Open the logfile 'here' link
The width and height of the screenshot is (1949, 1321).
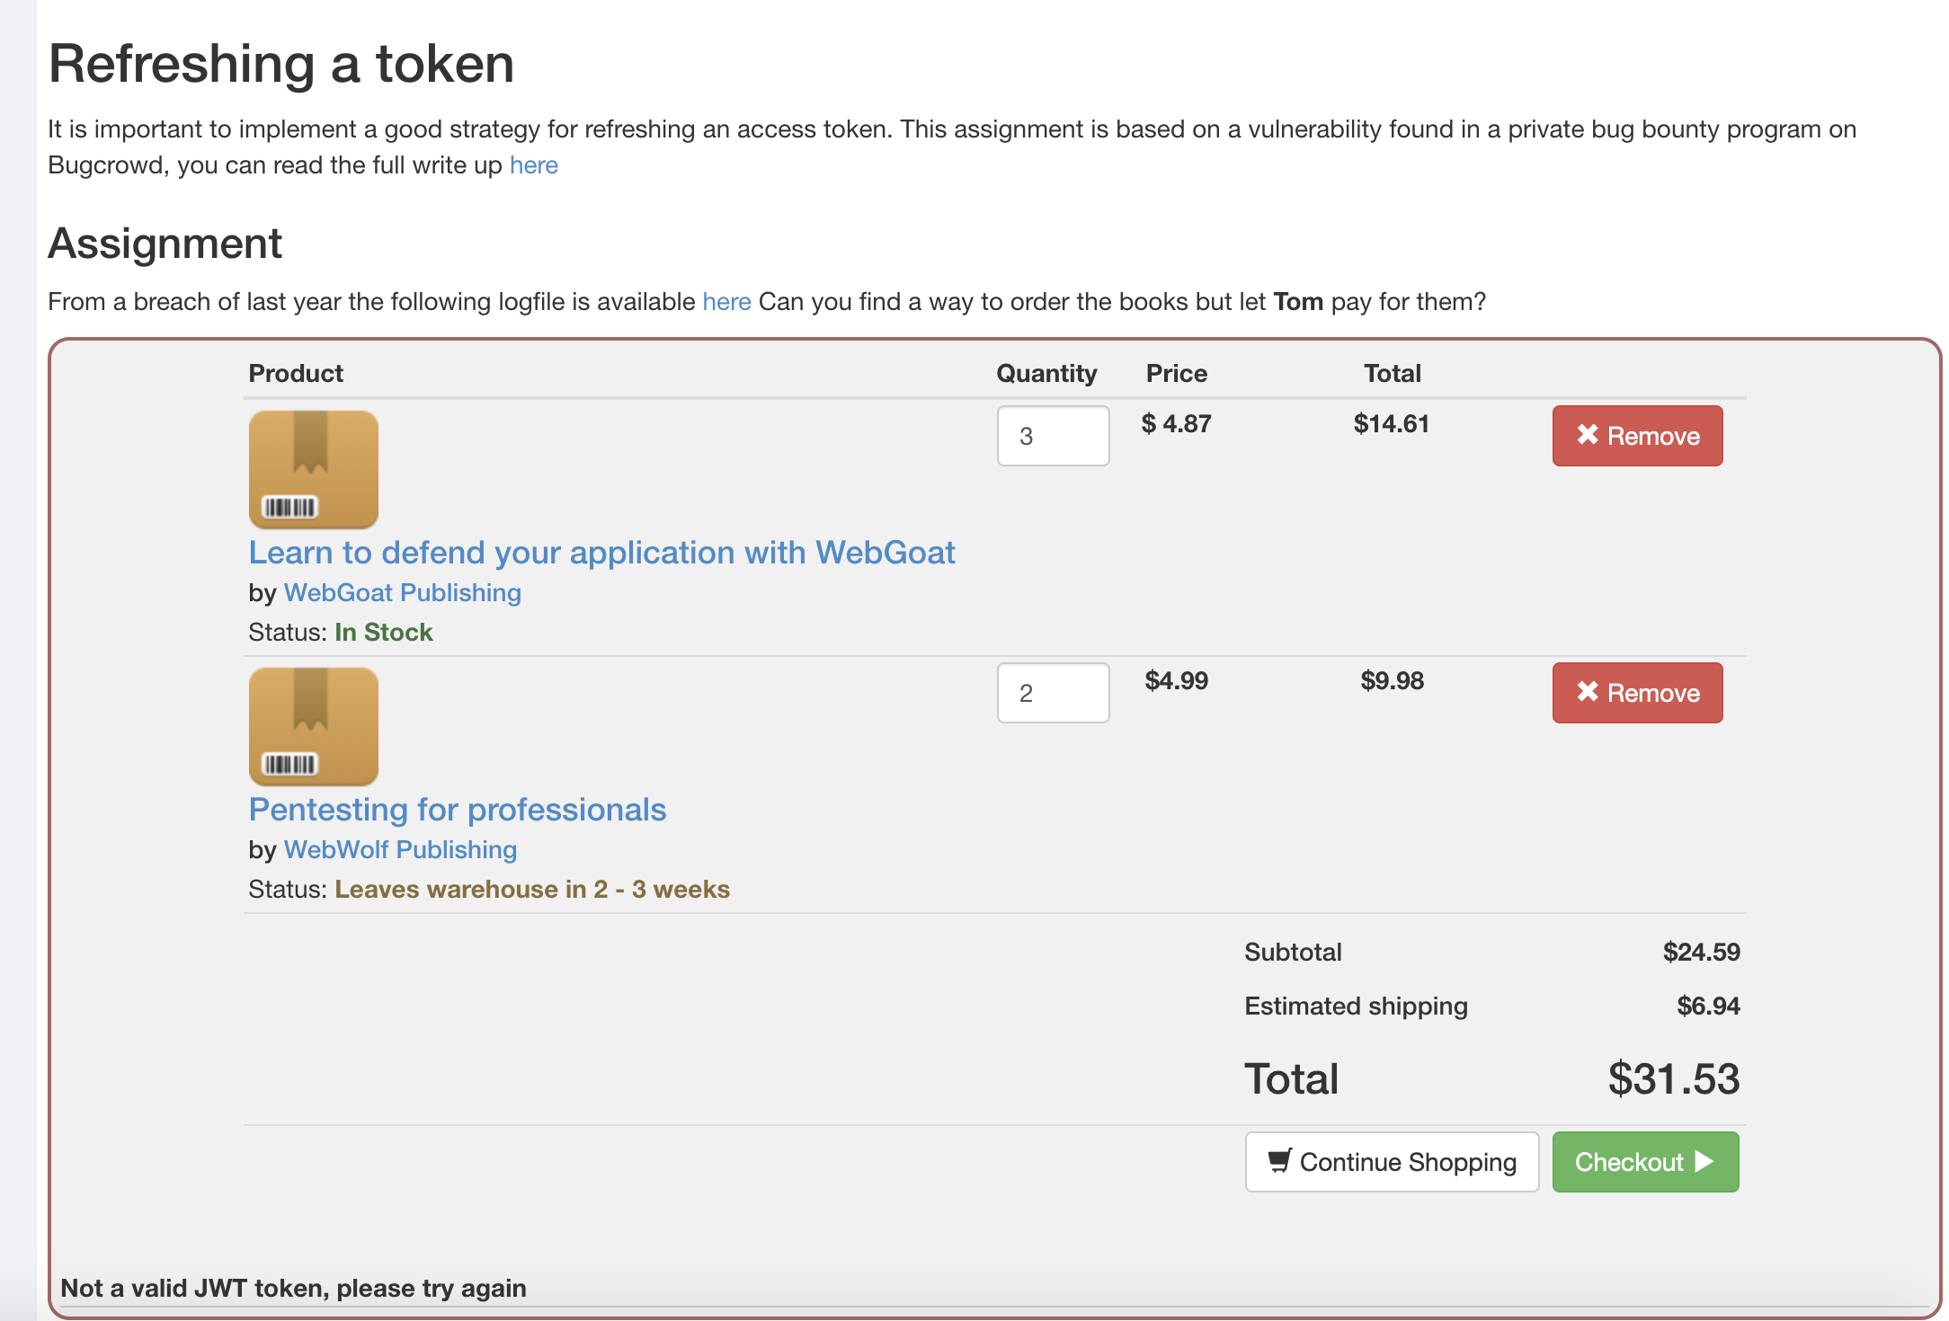click(x=725, y=302)
